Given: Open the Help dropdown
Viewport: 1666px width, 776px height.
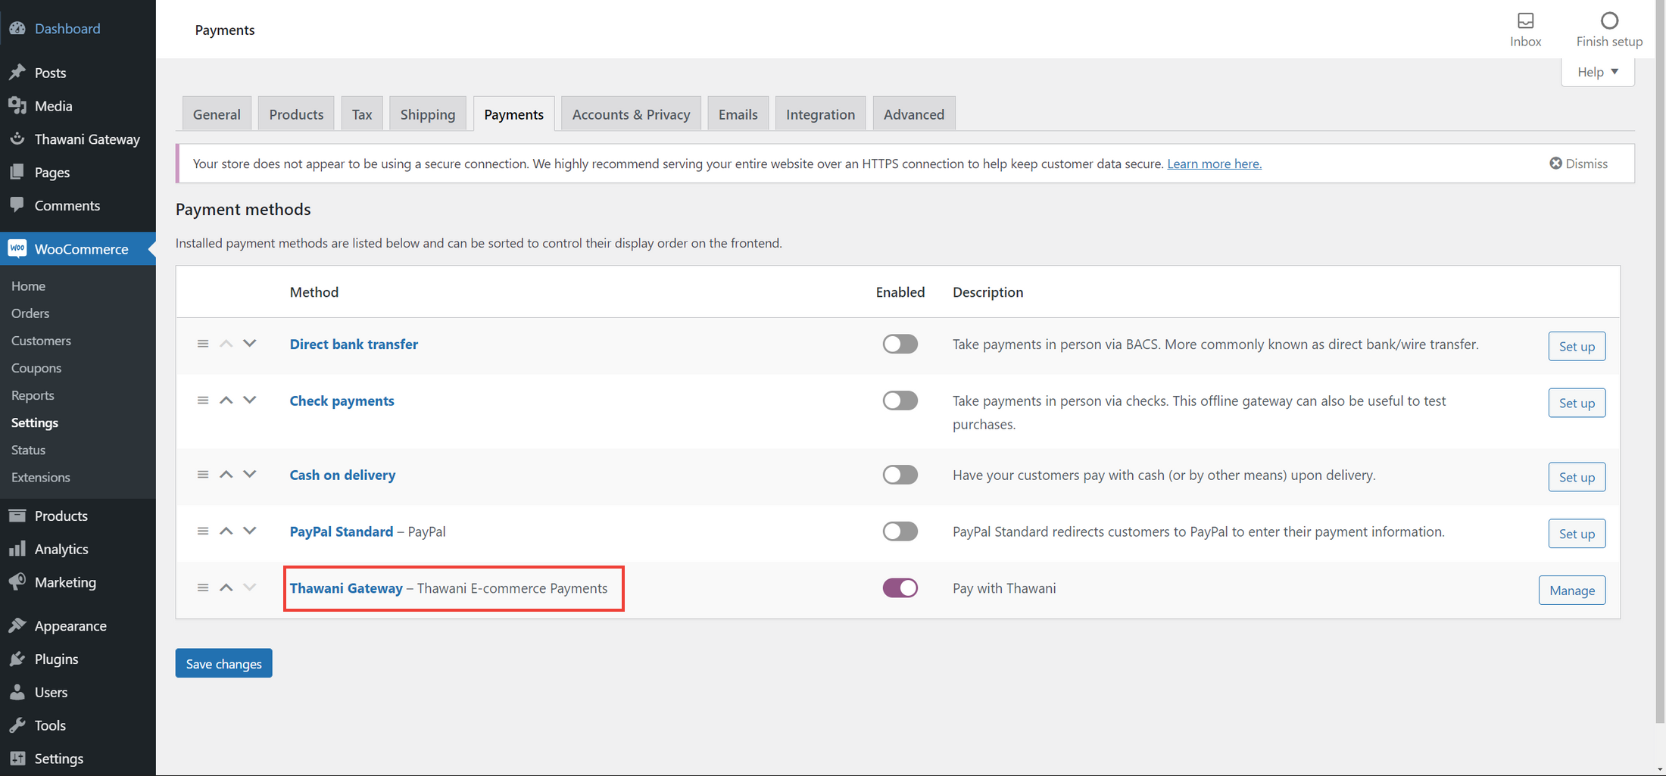Looking at the screenshot, I should [x=1598, y=72].
